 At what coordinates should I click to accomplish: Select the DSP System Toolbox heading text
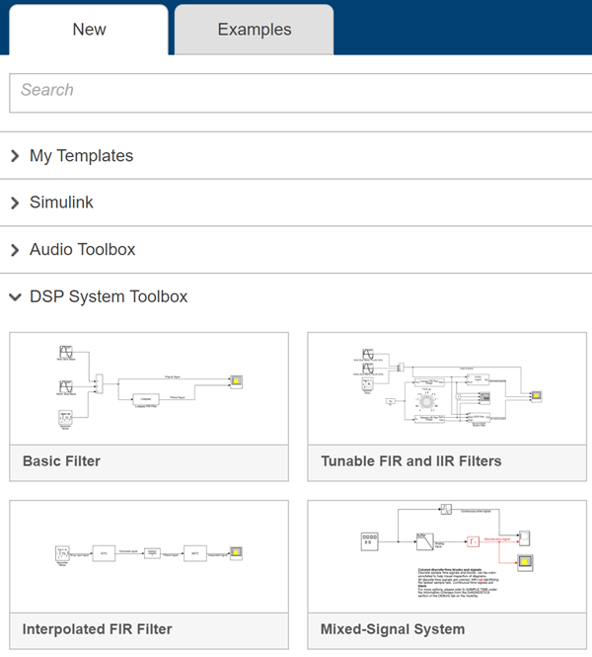[109, 296]
